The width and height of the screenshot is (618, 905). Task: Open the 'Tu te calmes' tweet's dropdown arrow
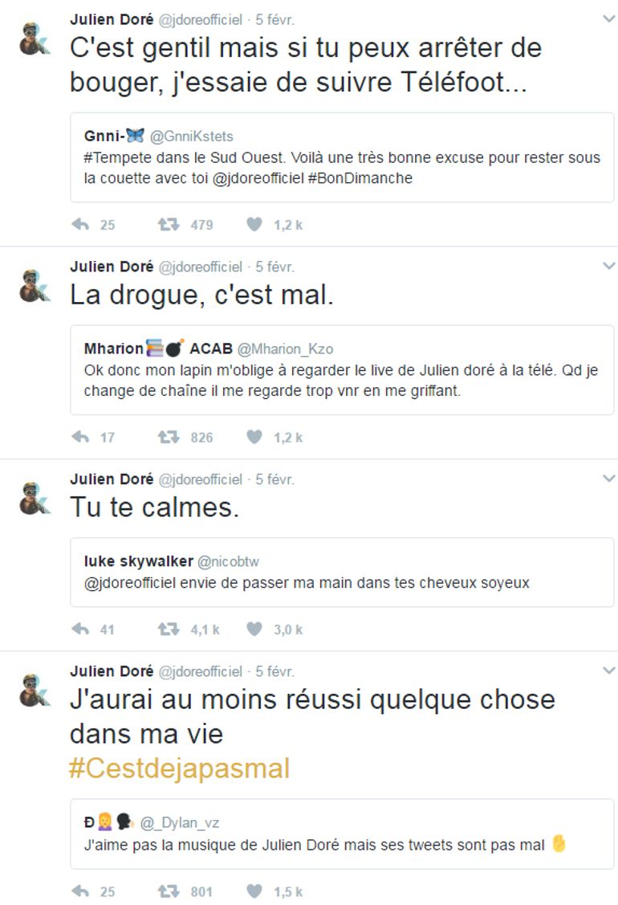(x=608, y=479)
